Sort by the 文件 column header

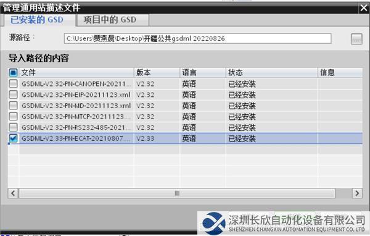[76, 72]
